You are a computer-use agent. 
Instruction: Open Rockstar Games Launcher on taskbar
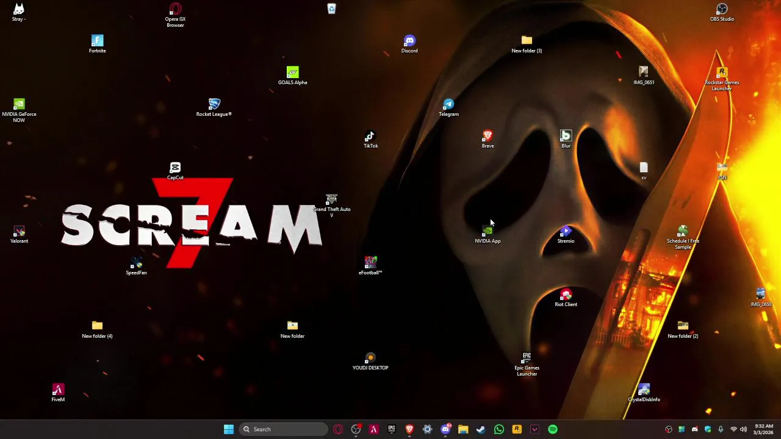[x=517, y=429]
